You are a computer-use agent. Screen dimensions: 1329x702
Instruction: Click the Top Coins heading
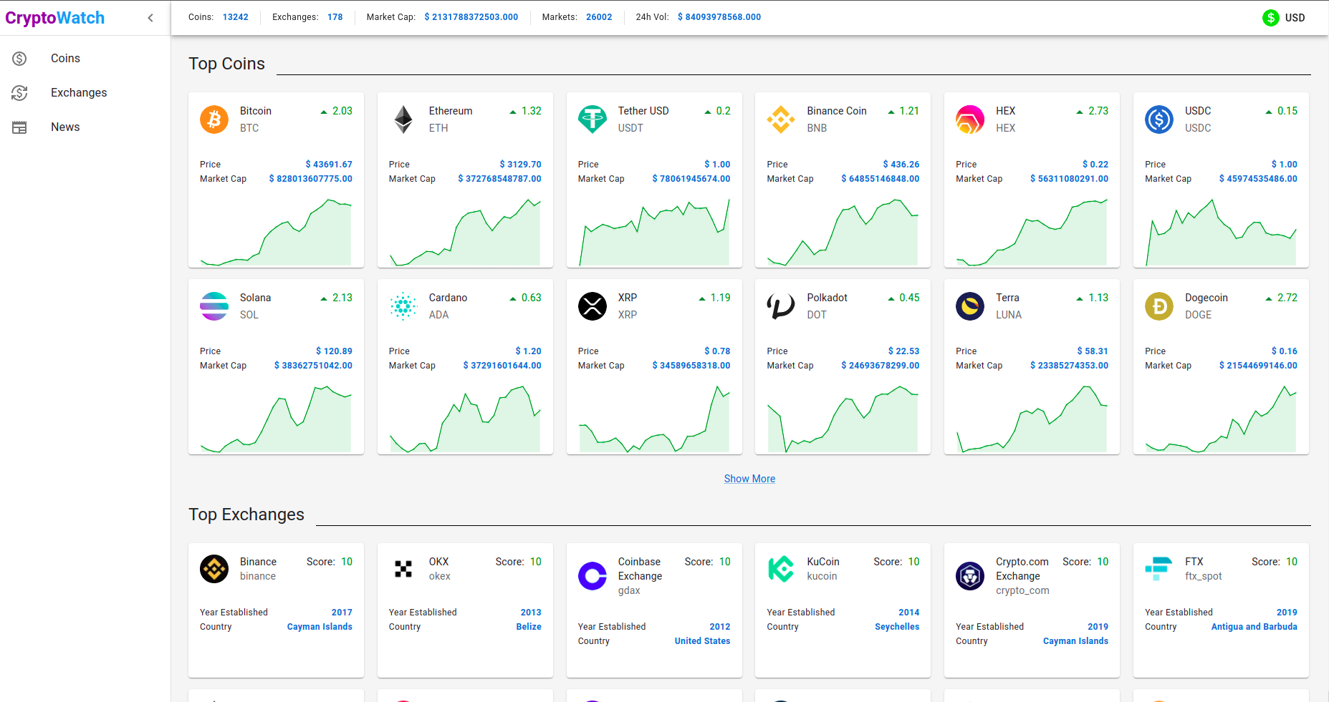[226, 64]
